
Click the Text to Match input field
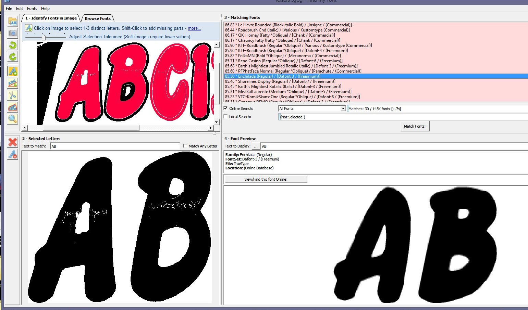click(x=115, y=146)
